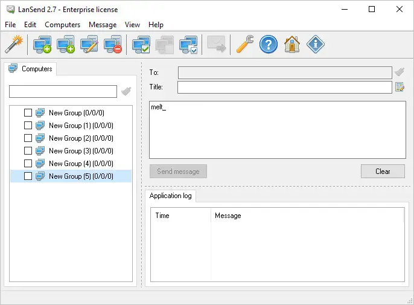Click the brush icon beside To field

[x=400, y=72]
